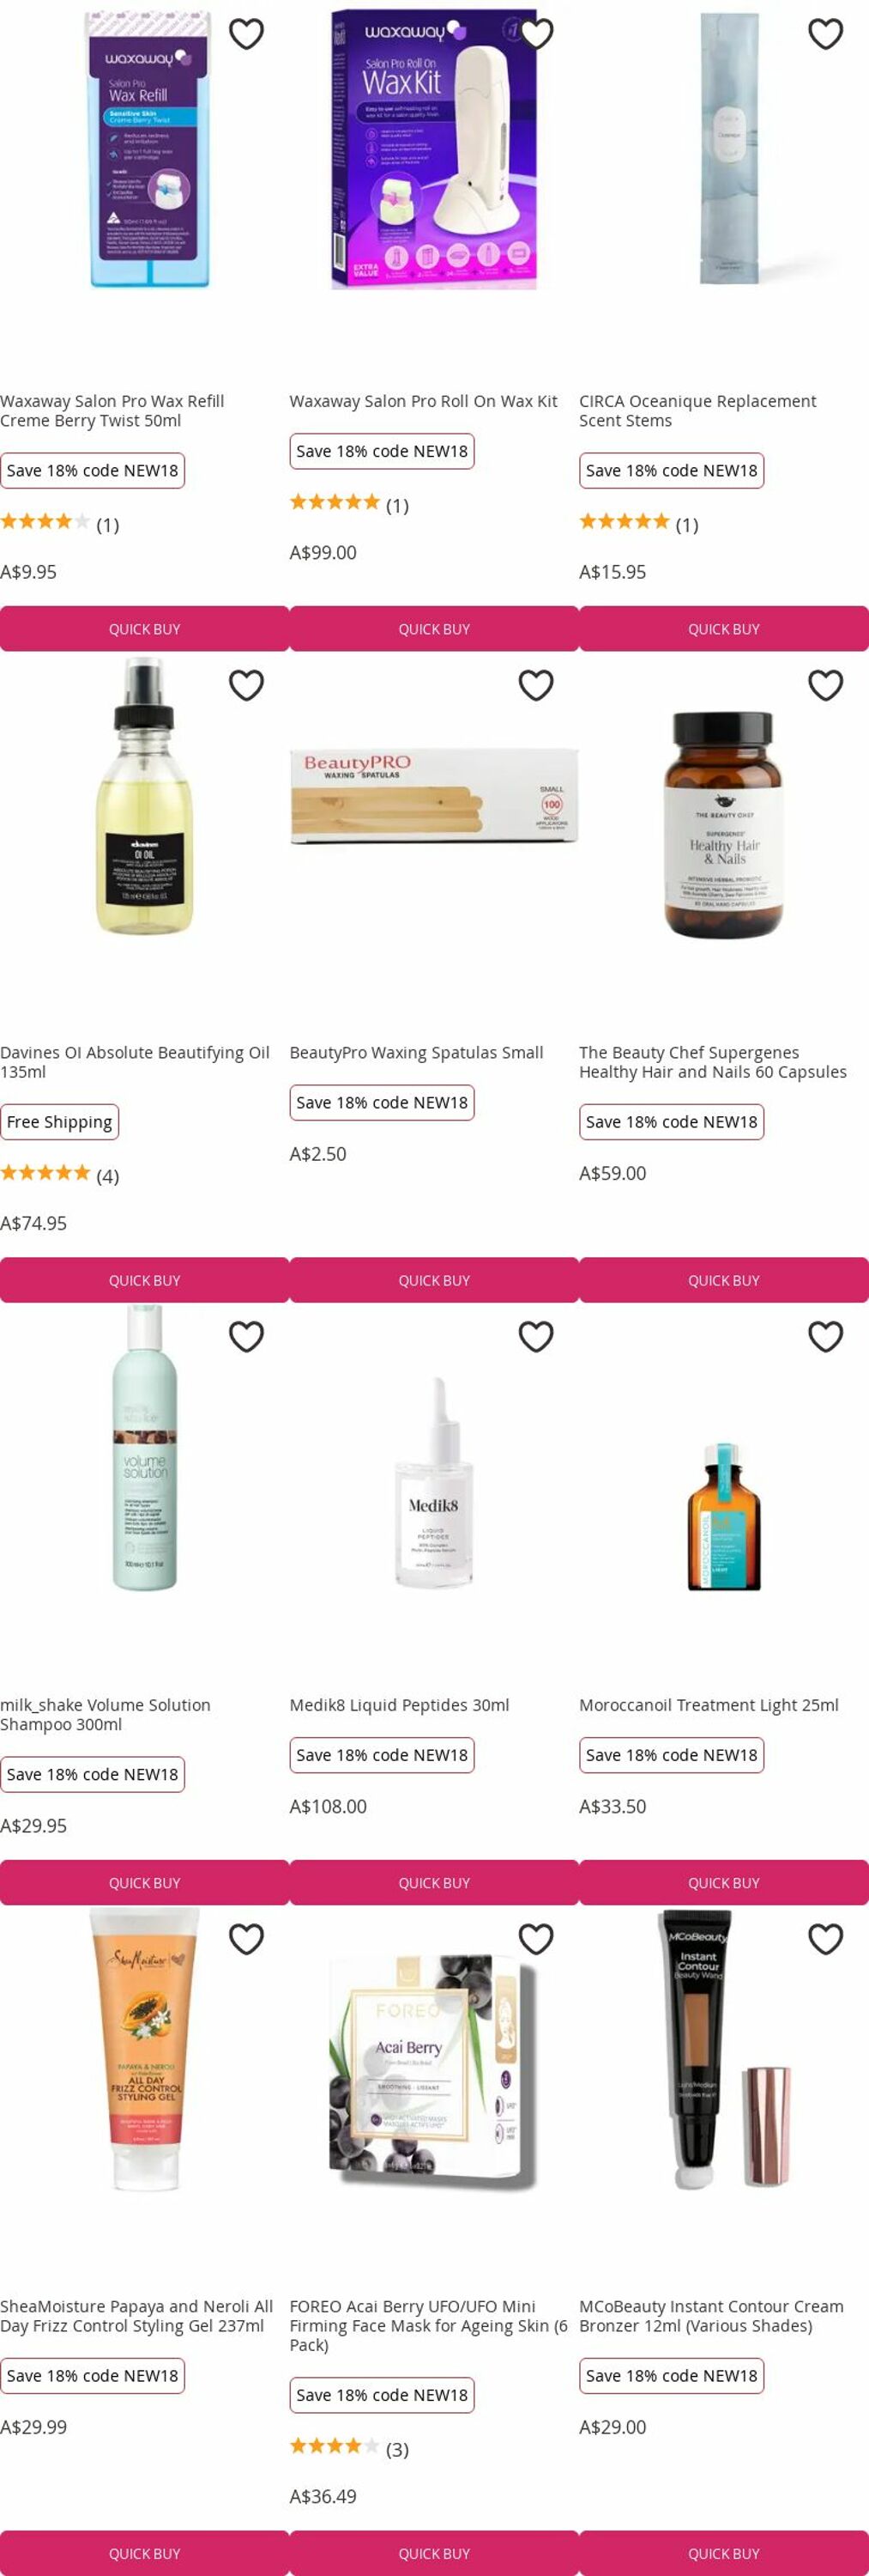
Task: Add Beauty Chef Supergenes capsules to wishlist
Action: 825,685
